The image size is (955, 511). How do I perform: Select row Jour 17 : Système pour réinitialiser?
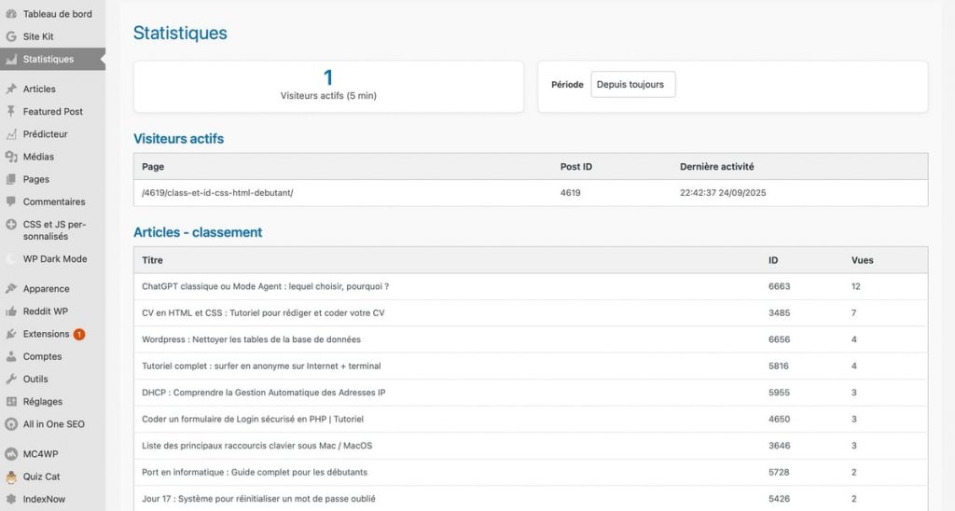(531, 499)
